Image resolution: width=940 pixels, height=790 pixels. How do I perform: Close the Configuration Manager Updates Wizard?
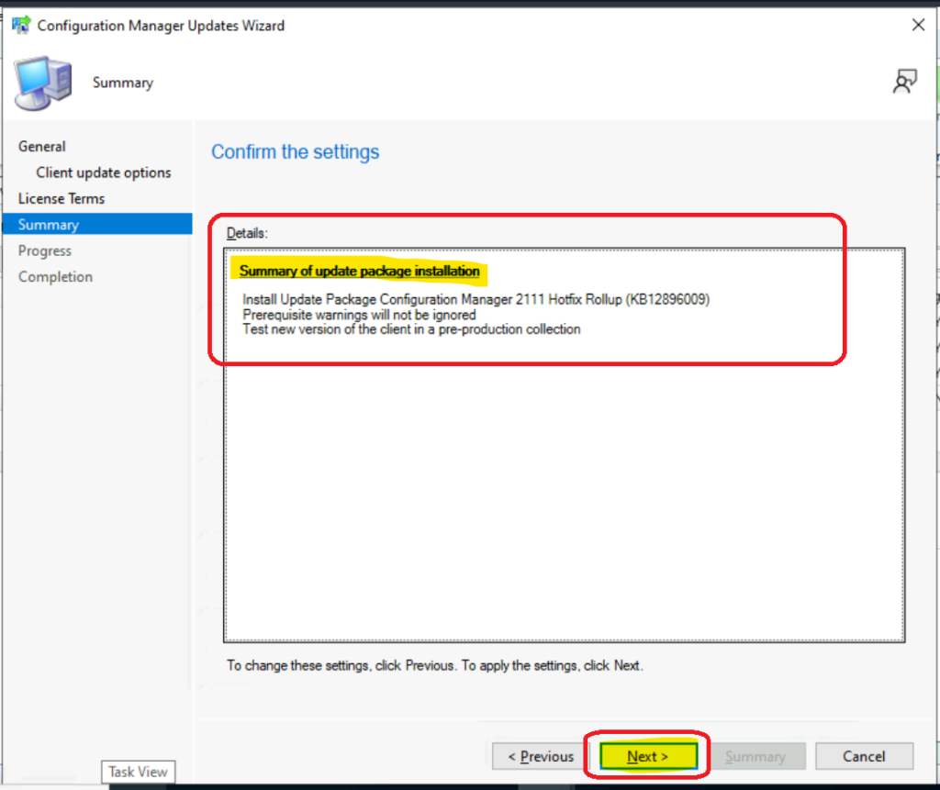918,25
